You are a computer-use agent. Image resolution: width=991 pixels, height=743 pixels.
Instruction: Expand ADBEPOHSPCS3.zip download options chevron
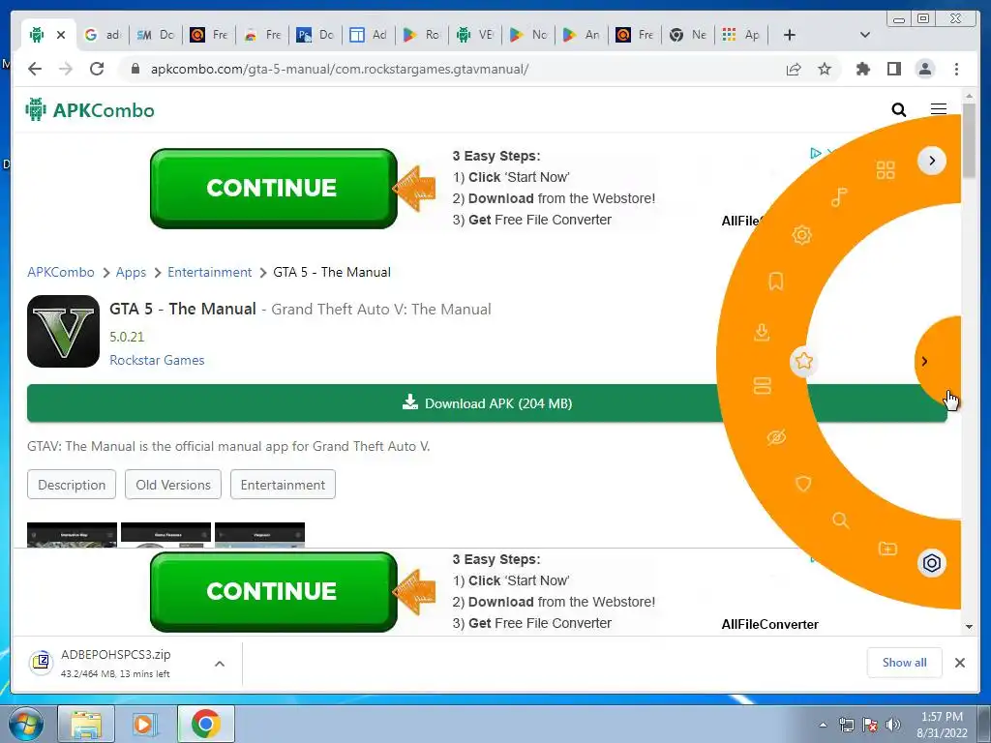(x=220, y=664)
